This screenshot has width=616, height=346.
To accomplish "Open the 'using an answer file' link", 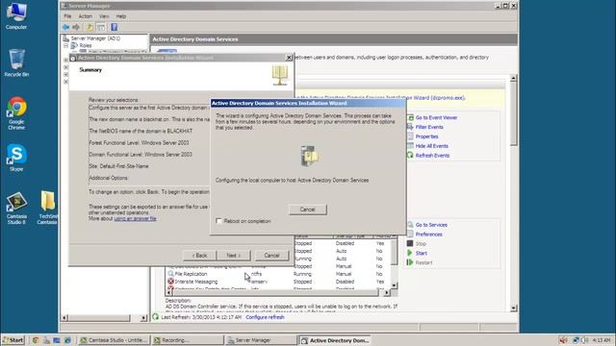I will coord(135,218).
